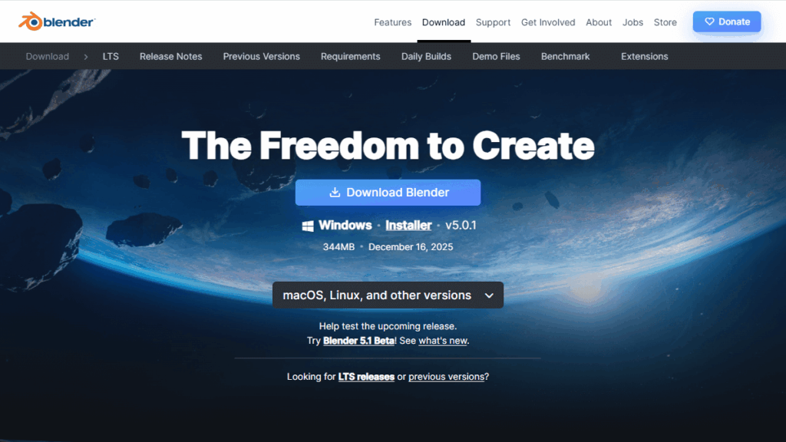Switch to Previous Versions tab
This screenshot has width=786, height=442.
coord(261,57)
